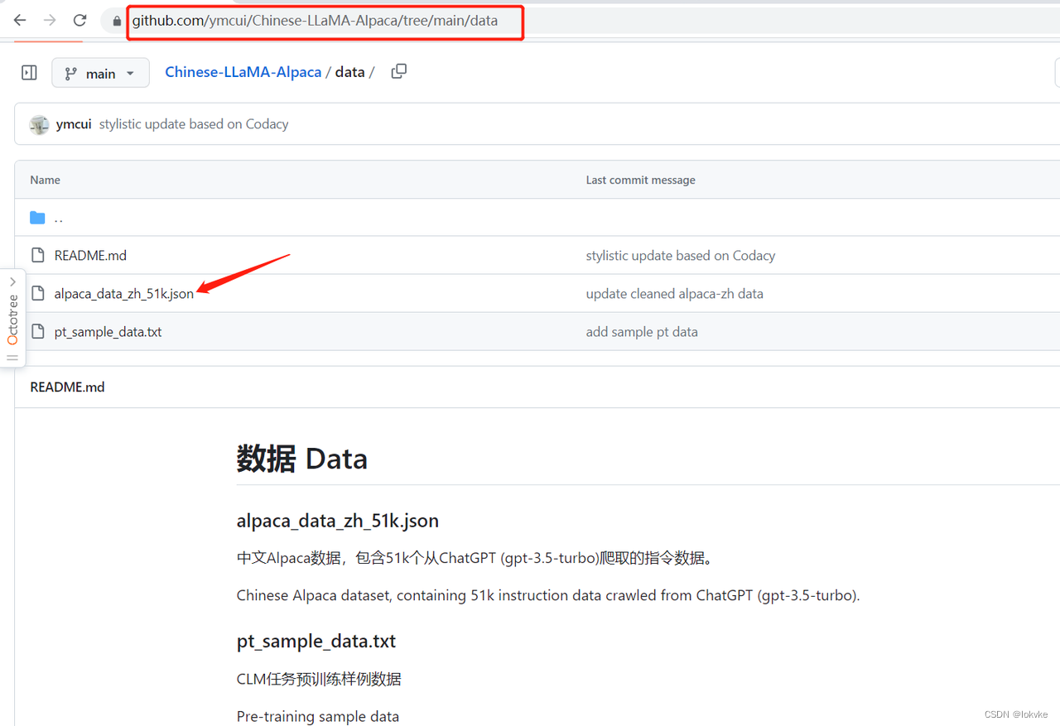Click the file icon beside alpaca_data_zh_51k.json
Screen dimensions: 1060x726
pos(37,293)
